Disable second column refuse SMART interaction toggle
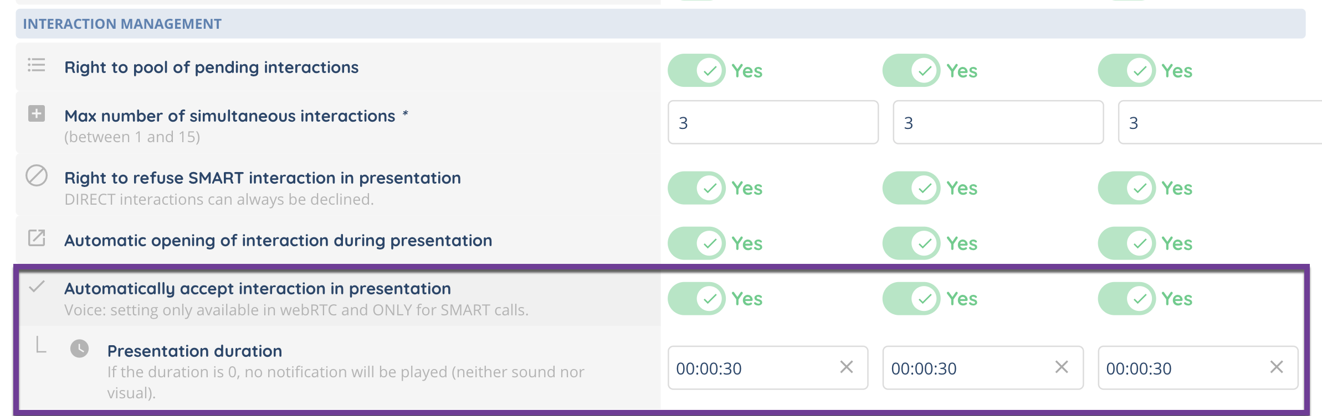 [911, 188]
